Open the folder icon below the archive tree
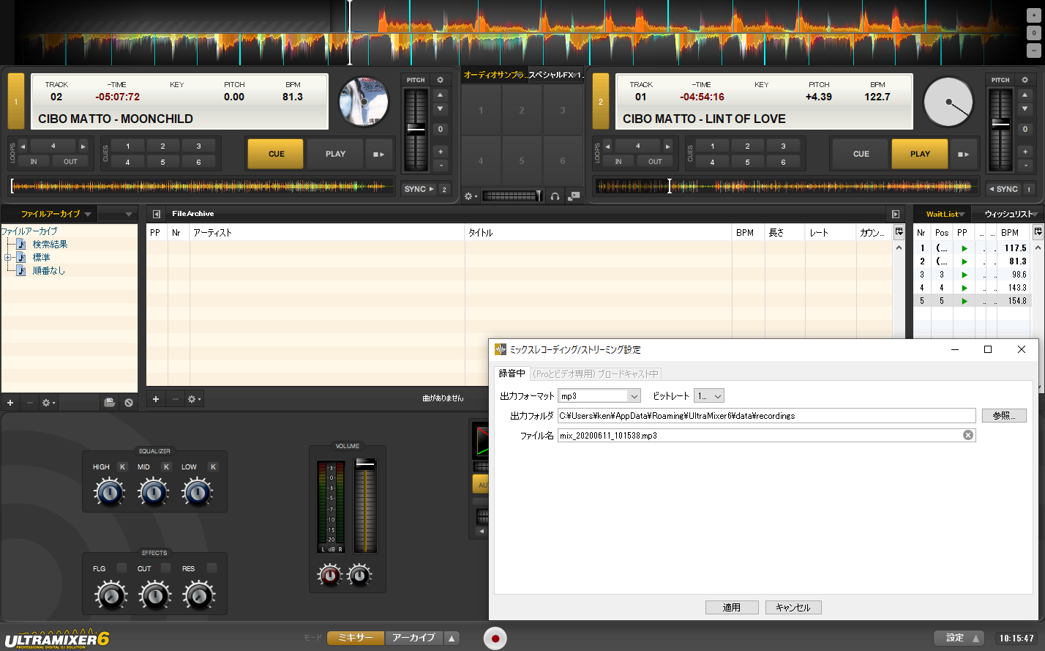Image resolution: width=1045 pixels, height=651 pixels. (x=109, y=403)
